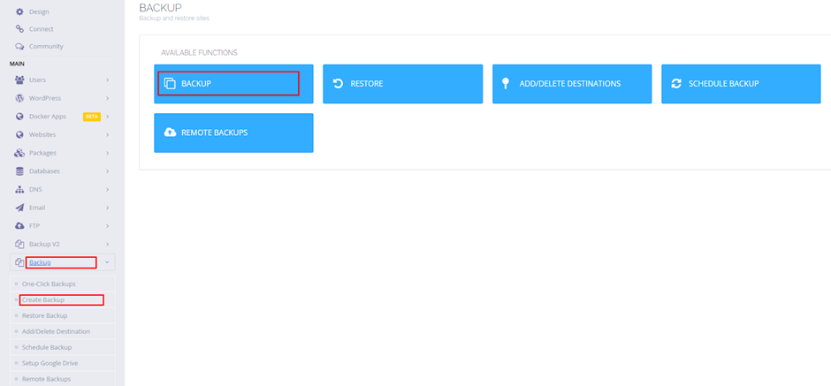Open the Community sidebar label
Image resolution: width=831 pixels, height=386 pixels.
pyautogui.click(x=46, y=47)
